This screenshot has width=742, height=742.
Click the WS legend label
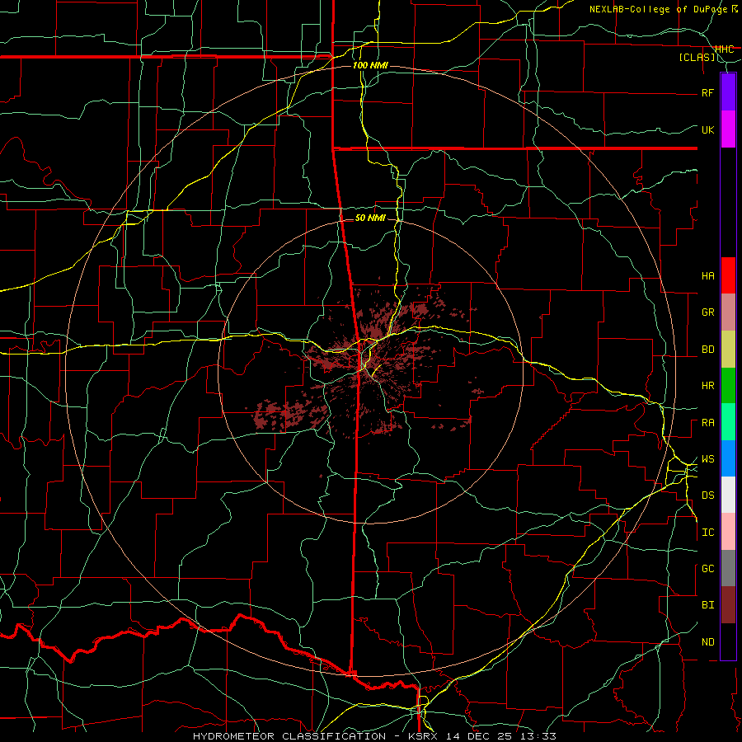pos(708,459)
